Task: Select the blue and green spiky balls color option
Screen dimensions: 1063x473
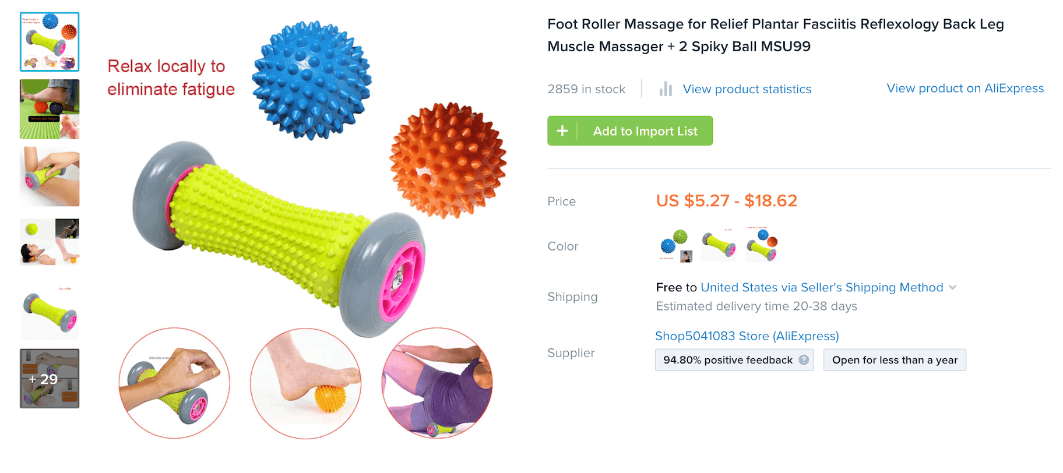Action: (675, 245)
